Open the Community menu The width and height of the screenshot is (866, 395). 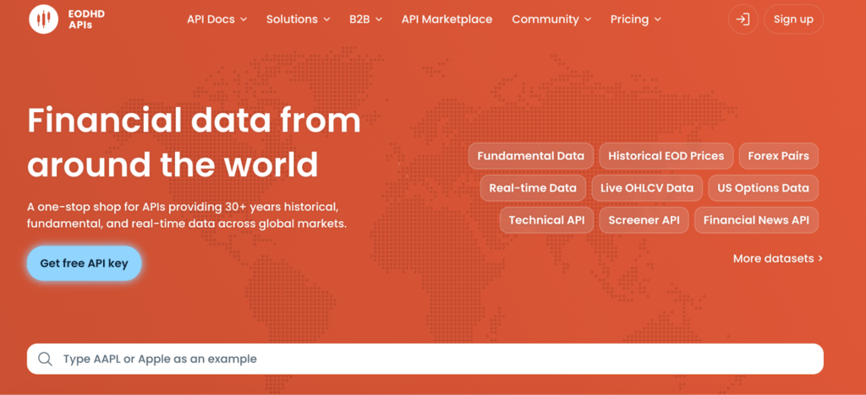click(551, 19)
